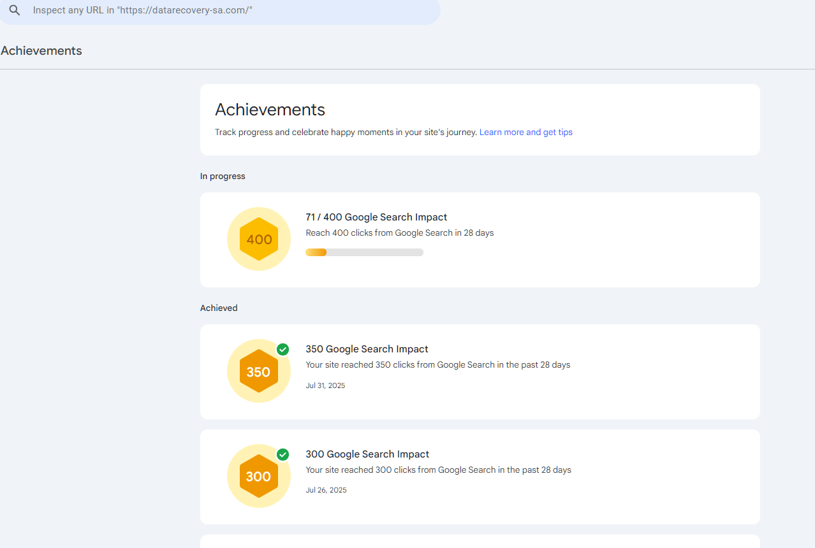This screenshot has width=815, height=548.
Task: Click the Reach 400 clicks description text
Action: pos(399,233)
